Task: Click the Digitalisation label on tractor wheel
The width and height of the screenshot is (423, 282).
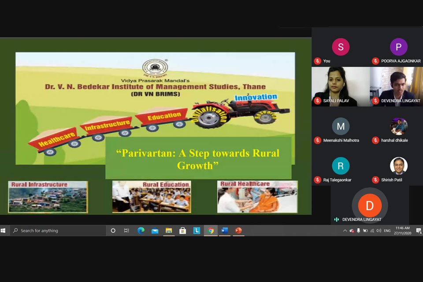Action: tap(209, 115)
